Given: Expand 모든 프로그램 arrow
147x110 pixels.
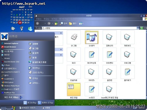Looking at the screenshot, I should [21, 97].
